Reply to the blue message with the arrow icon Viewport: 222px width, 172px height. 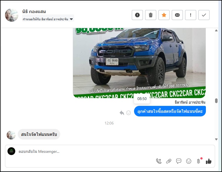[122, 113]
